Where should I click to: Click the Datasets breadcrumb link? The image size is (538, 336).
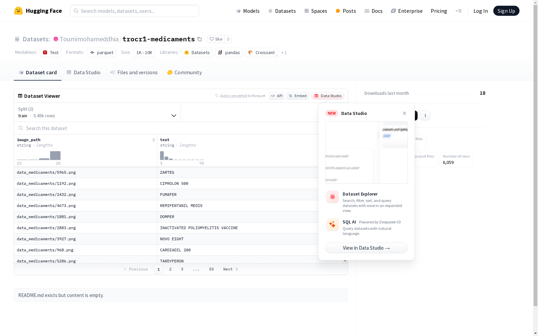[36, 39]
